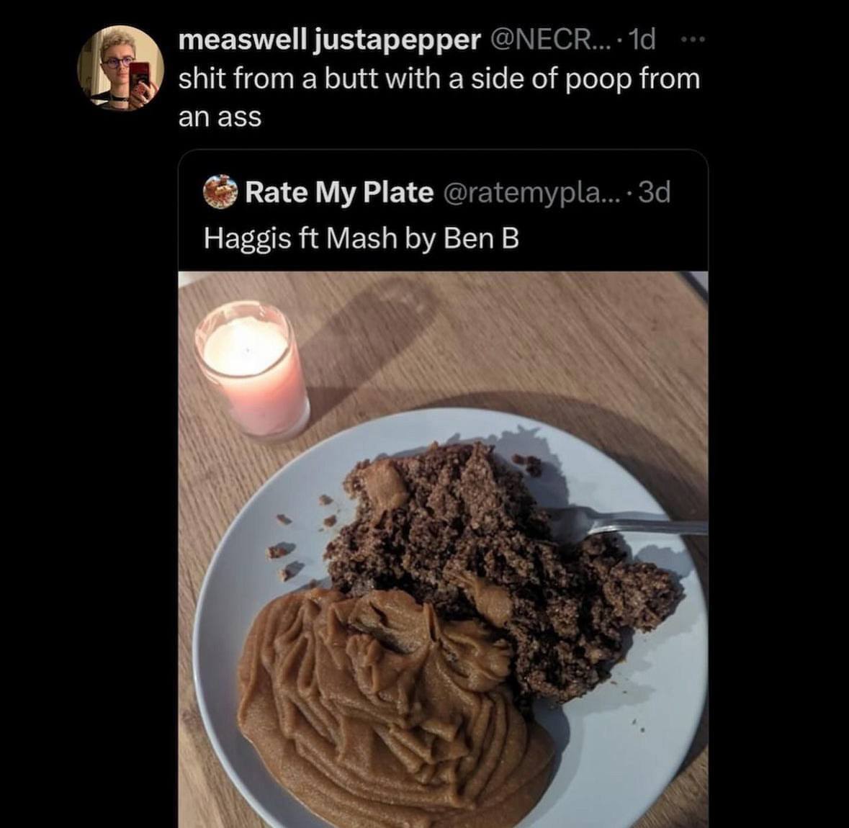Open the 1d timestamp link
The height and width of the screenshot is (828, 849).
642,41
